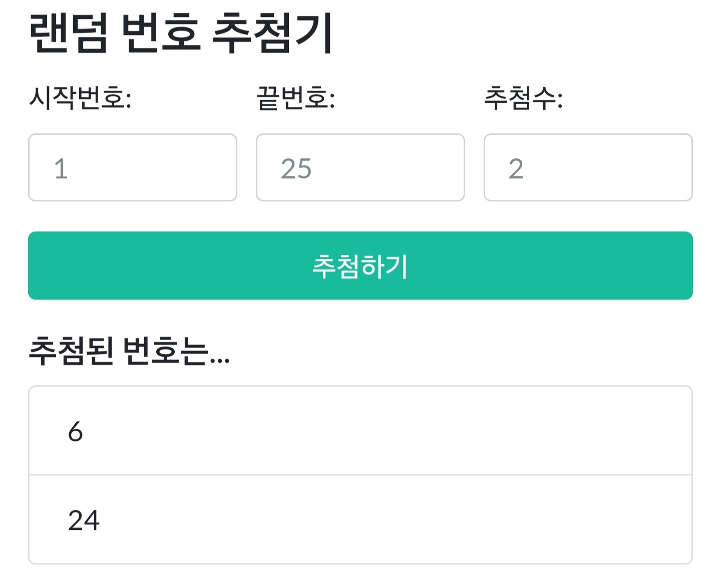
Task: Click the word 랜덤 in the title
Action: (x=69, y=33)
